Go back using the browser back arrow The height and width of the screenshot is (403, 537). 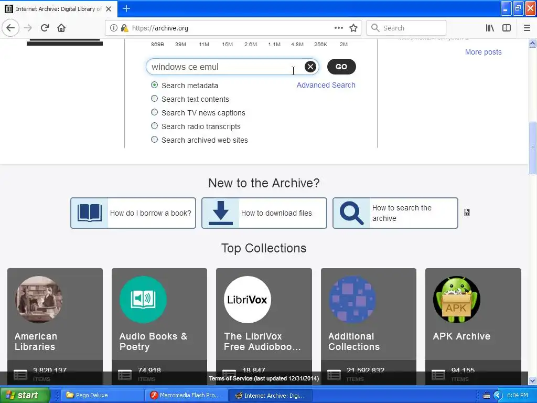[x=10, y=28]
